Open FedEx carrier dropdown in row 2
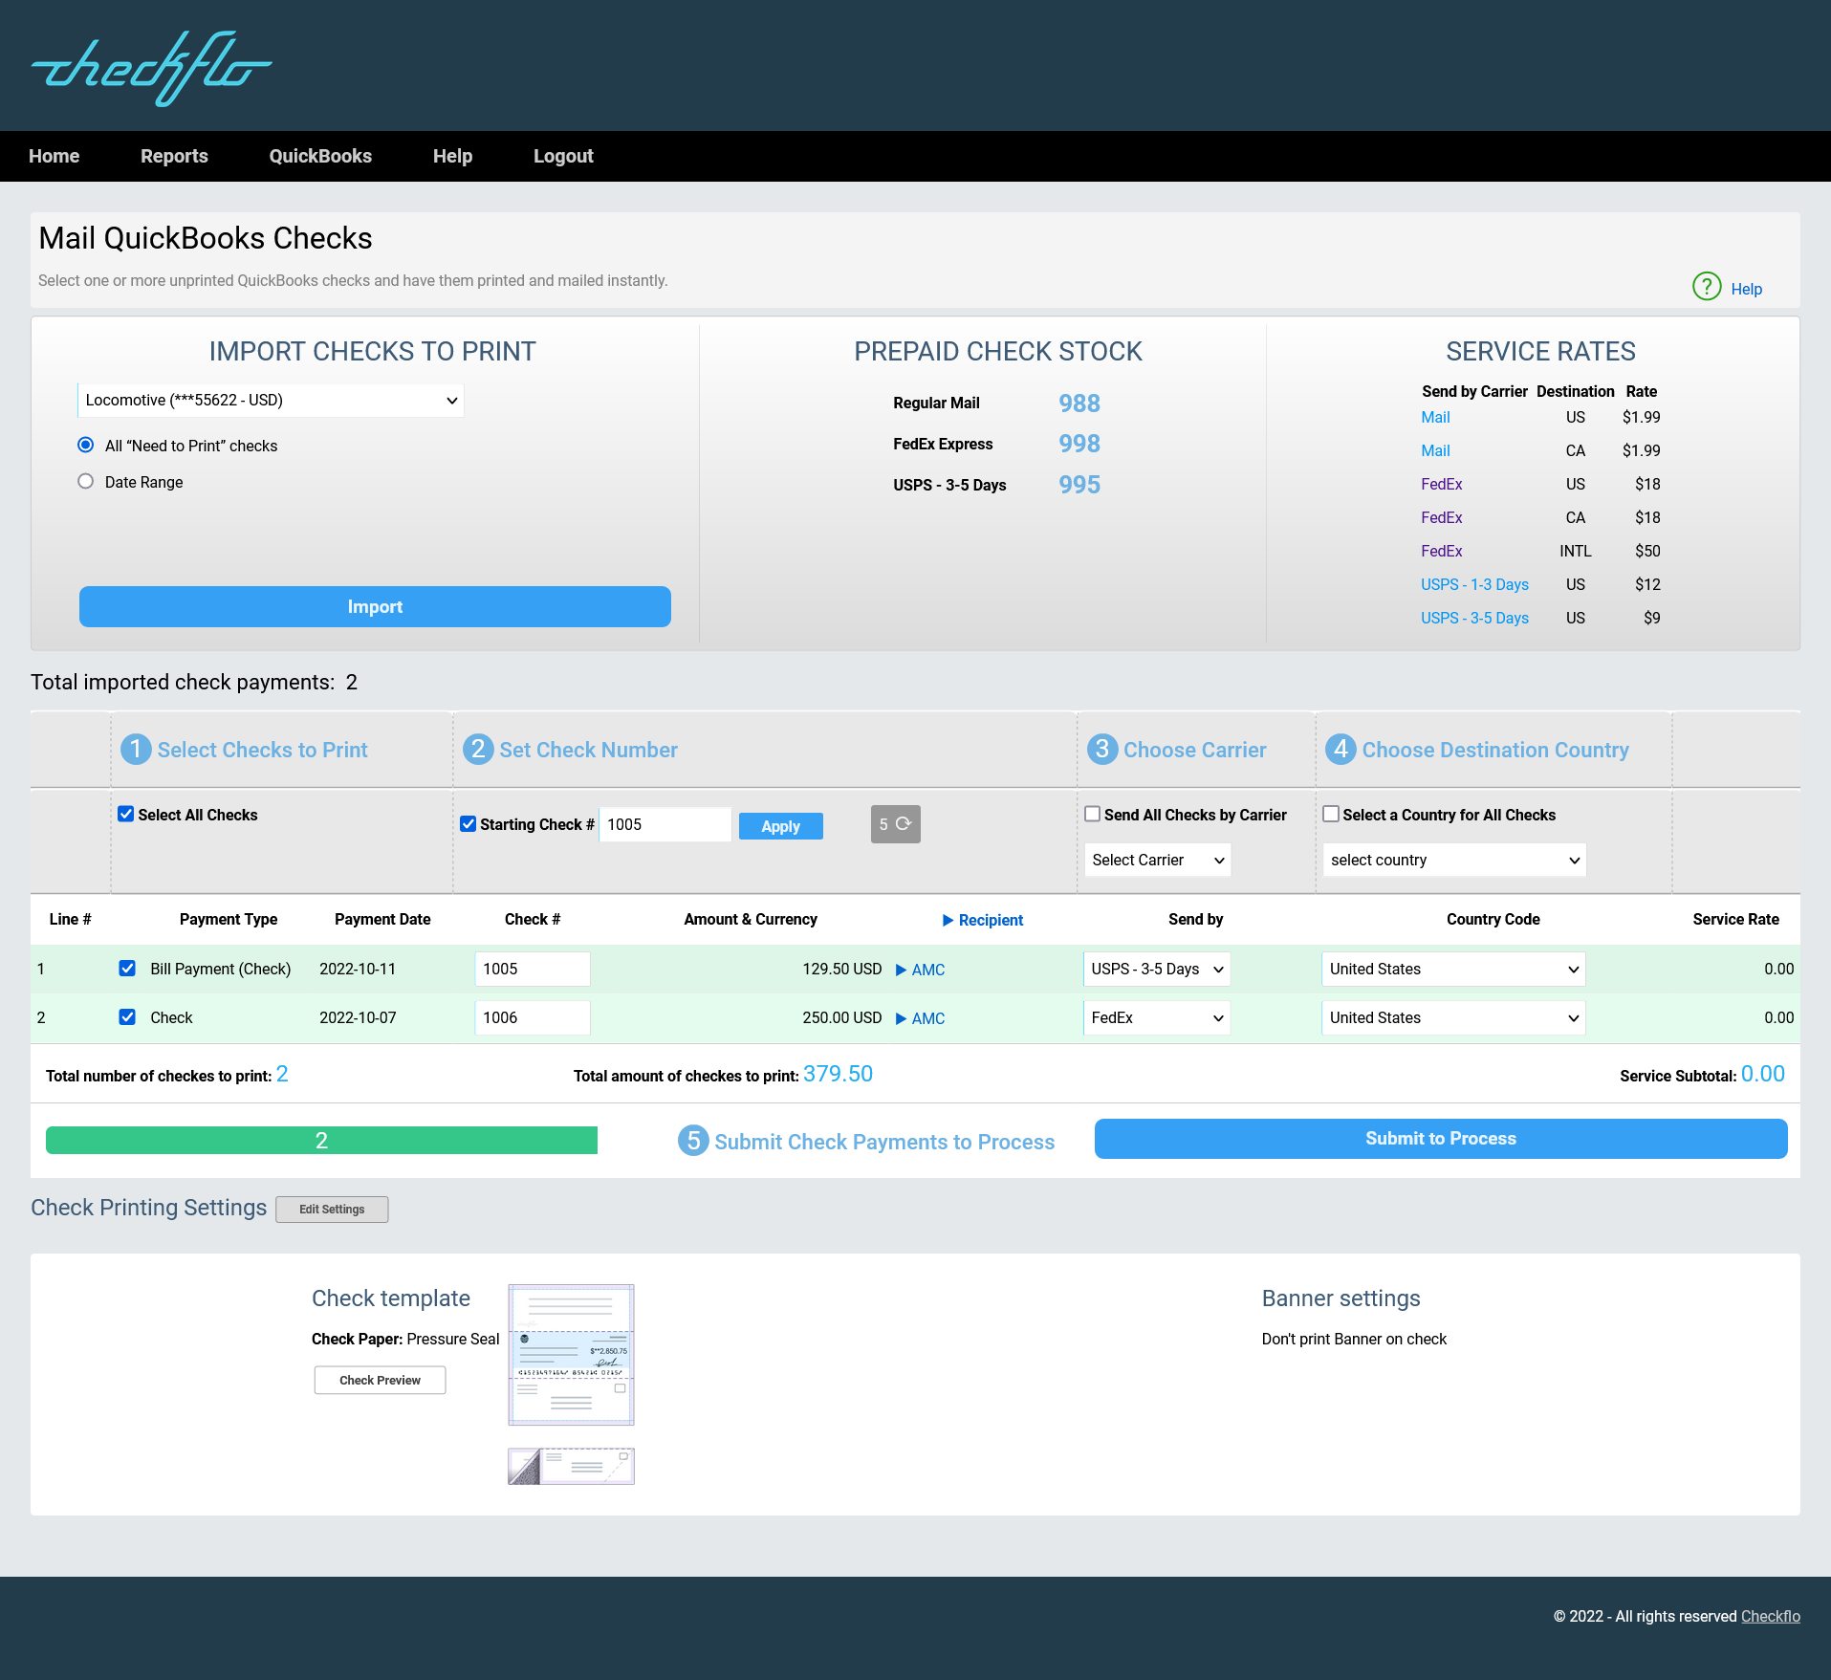This screenshot has height=1680, width=1831. click(x=1157, y=1017)
